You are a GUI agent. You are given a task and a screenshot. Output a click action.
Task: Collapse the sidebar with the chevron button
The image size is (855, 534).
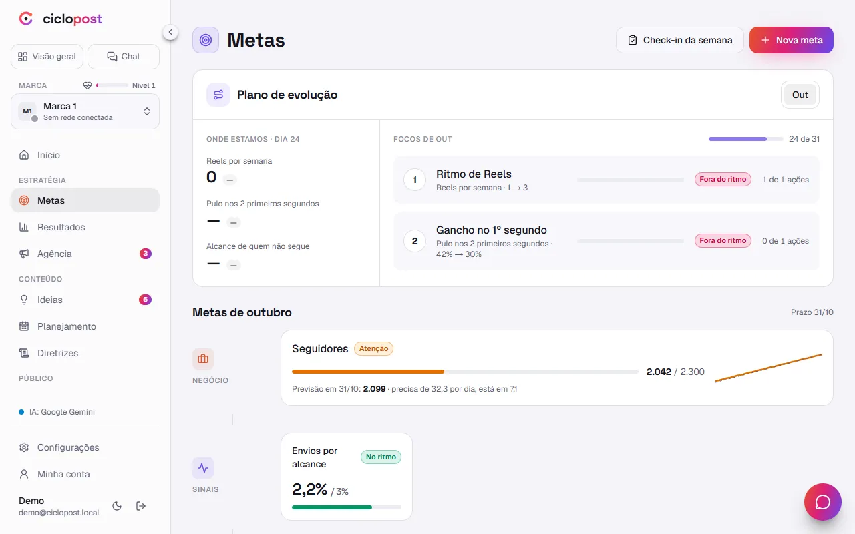[x=170, y=32]
